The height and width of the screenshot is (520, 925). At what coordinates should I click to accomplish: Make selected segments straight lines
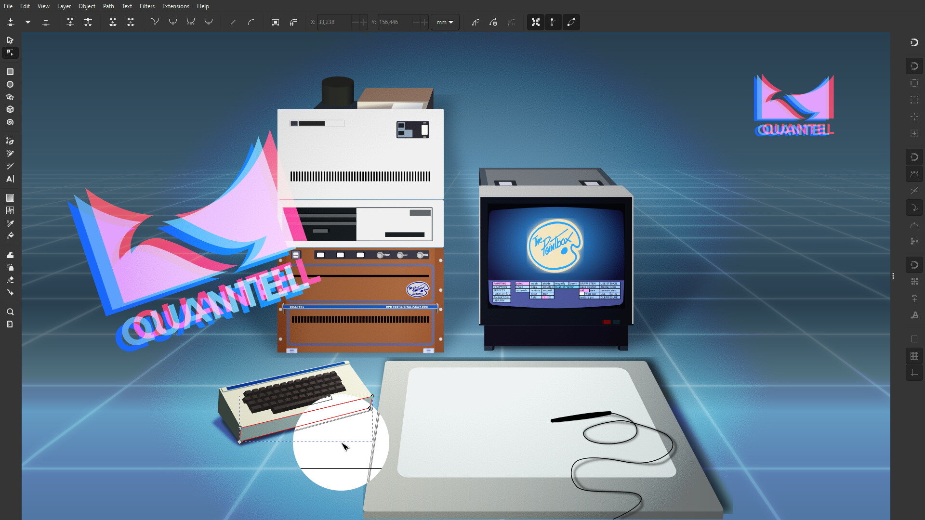click(x=233, y=22)
